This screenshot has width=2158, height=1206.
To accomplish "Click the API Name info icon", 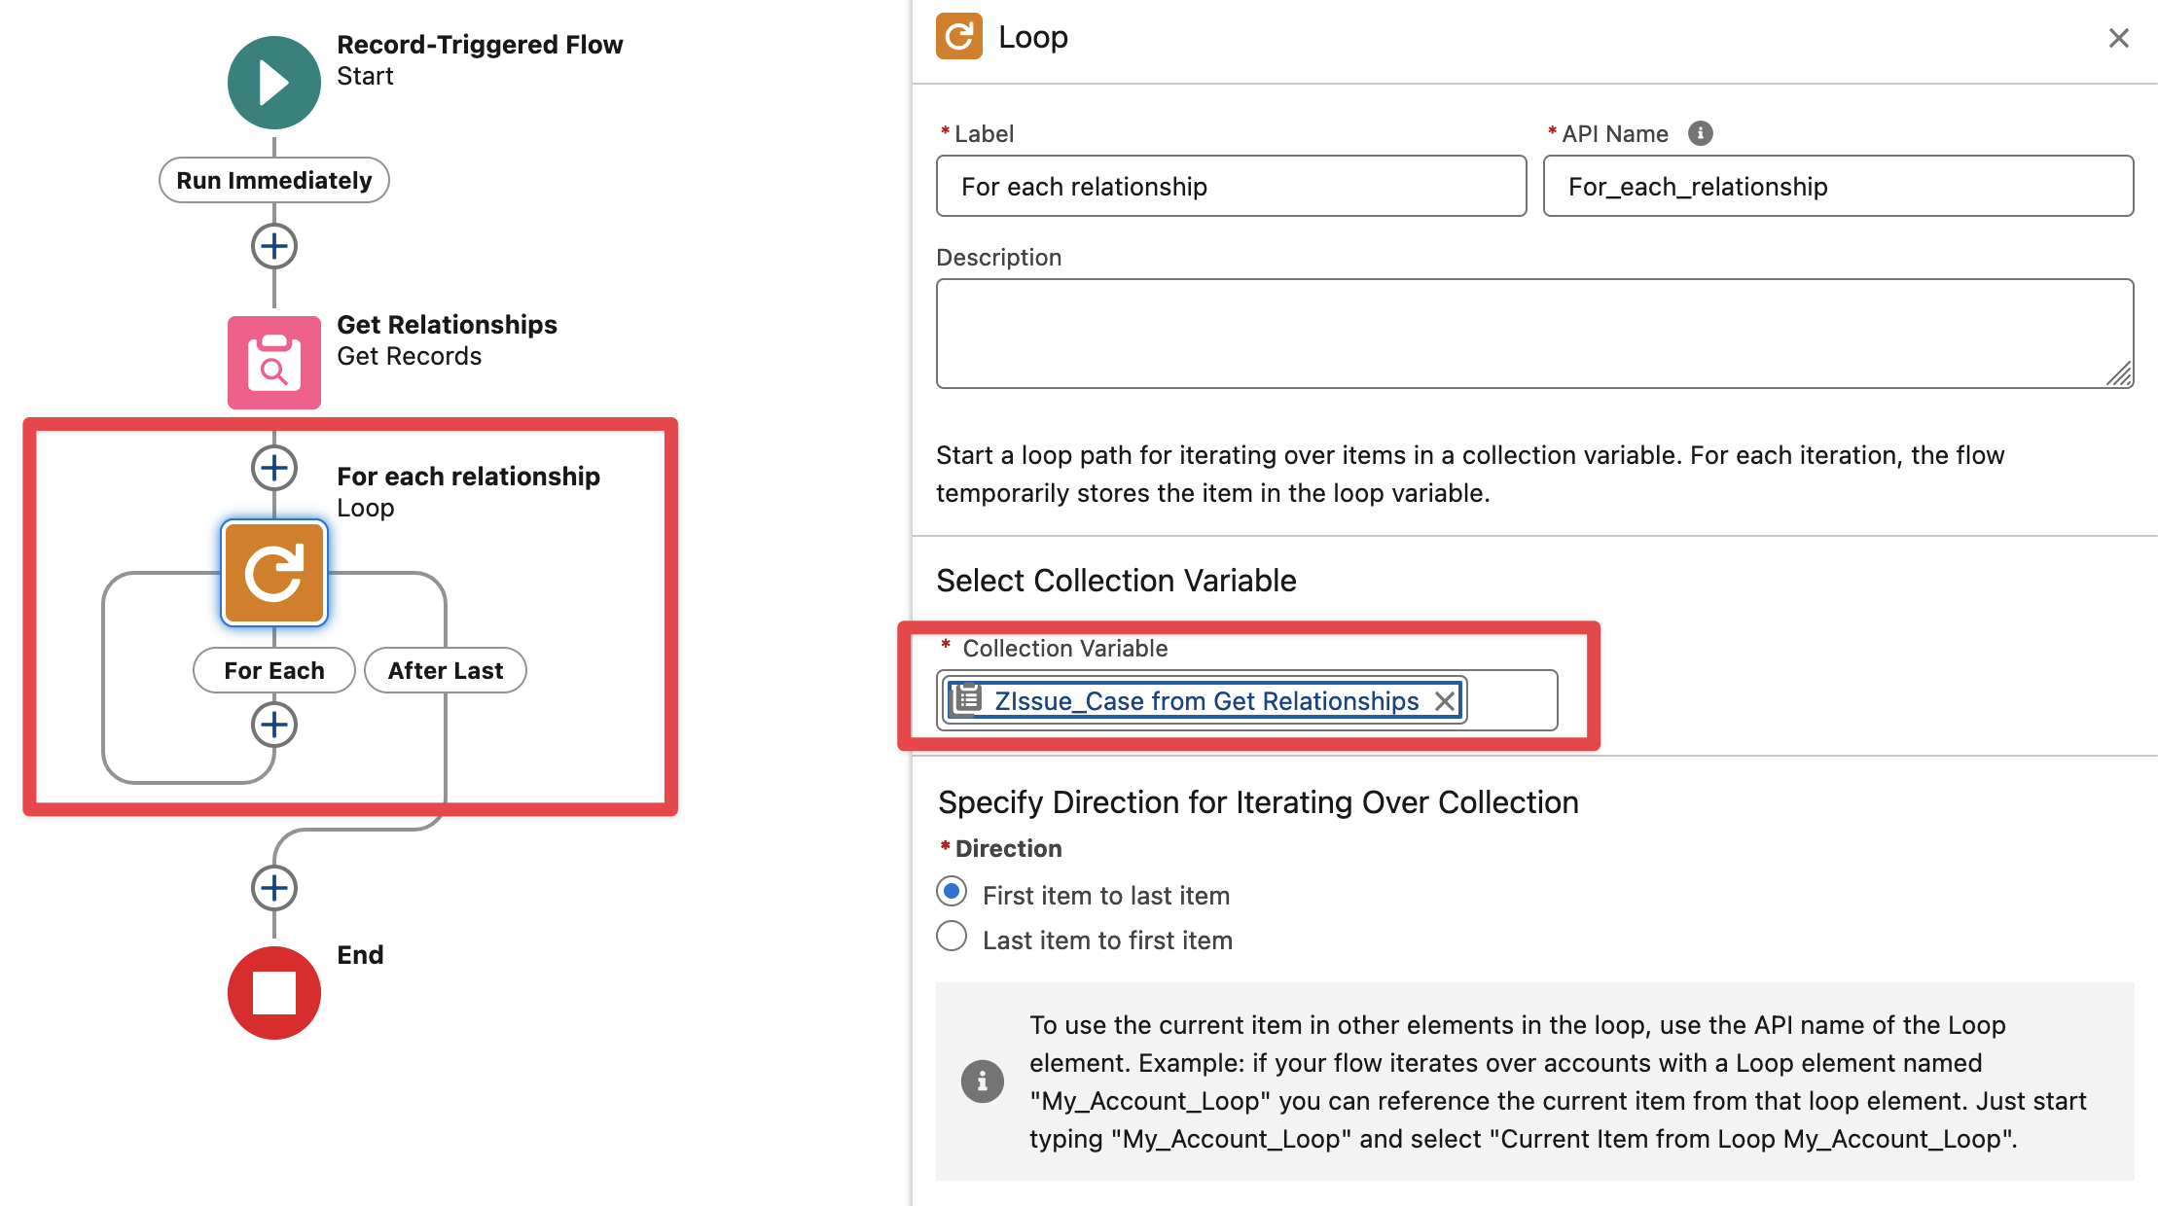I will [x=1700, y=133].
